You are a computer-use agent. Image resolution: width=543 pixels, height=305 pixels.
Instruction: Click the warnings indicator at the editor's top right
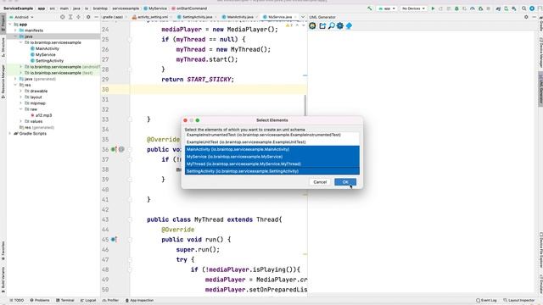(289, 25)
